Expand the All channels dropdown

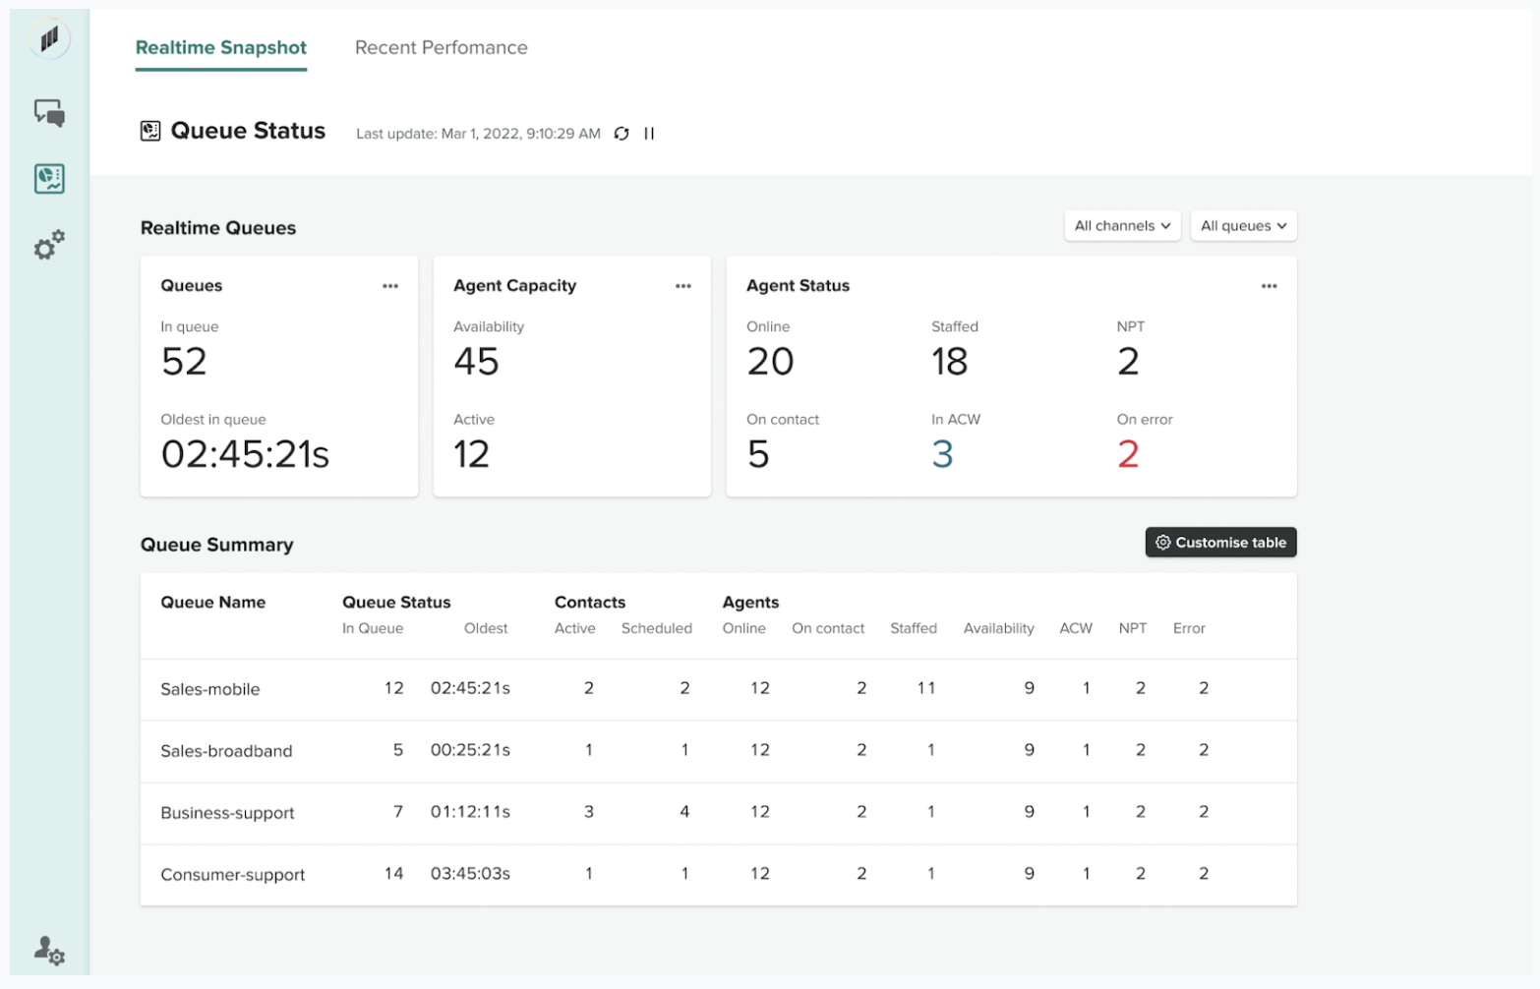tap(1122, 226)
